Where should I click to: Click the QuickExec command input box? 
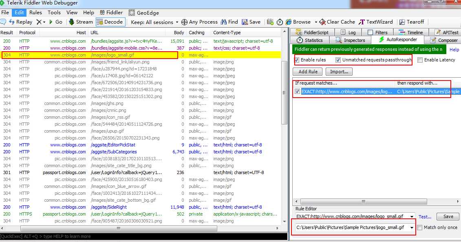coord(144,236)
